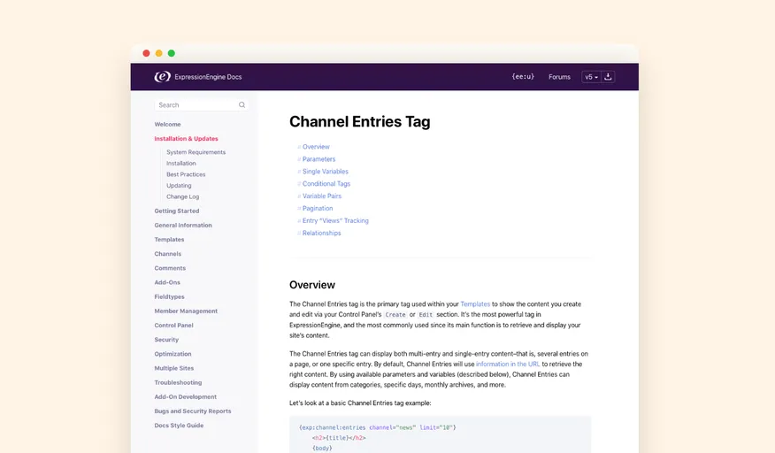The image size is (775, 453).
Task: Expand the Channels sidebar section
Action: point(167,254)
